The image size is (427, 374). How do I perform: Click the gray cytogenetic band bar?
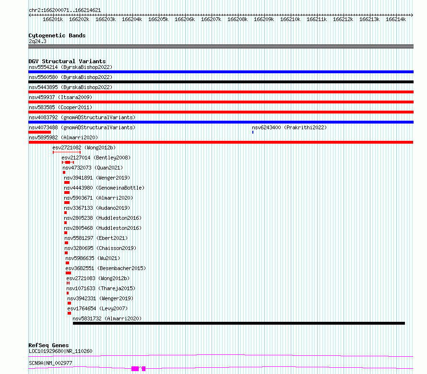tap(221, 46)
